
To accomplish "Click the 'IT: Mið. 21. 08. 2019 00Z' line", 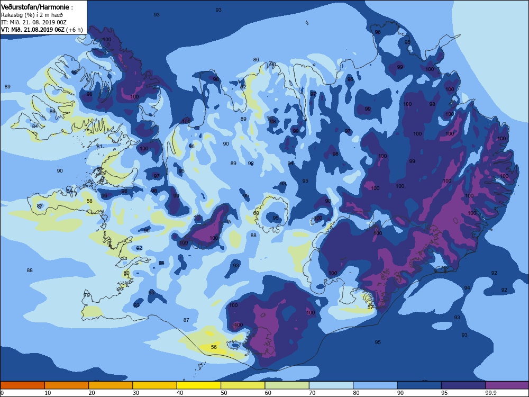I will coord(34,22).
